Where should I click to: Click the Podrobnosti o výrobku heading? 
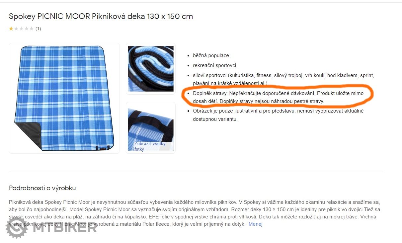[x=42, y=188]
